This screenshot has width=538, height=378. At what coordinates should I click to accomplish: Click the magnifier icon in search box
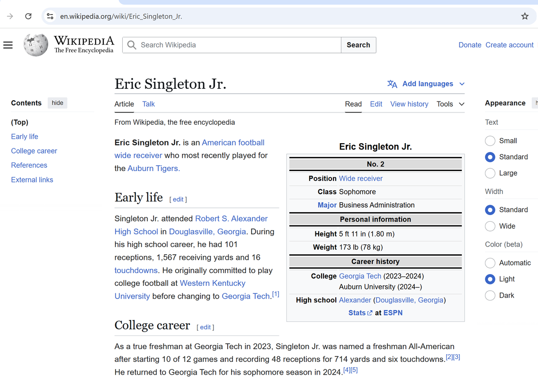(x=131, y=45)
